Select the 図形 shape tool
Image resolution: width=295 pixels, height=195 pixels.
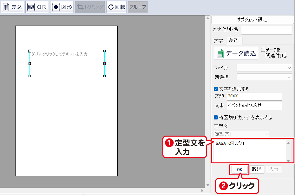[62, 7]
